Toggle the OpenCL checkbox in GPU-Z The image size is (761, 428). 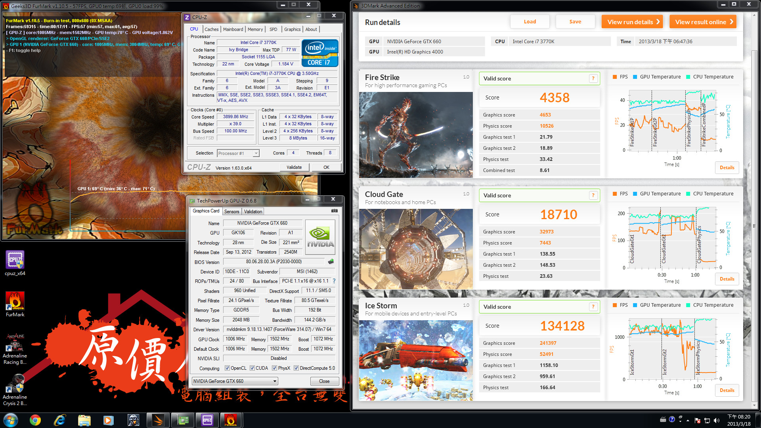227,368
